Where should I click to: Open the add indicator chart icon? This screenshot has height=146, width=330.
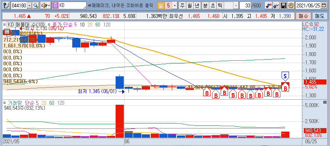(276, 6)
